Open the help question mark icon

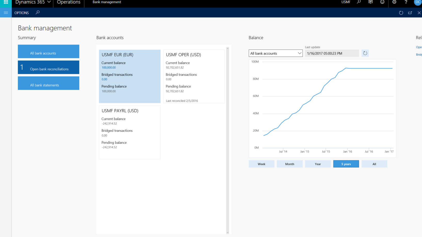point(406,2)
